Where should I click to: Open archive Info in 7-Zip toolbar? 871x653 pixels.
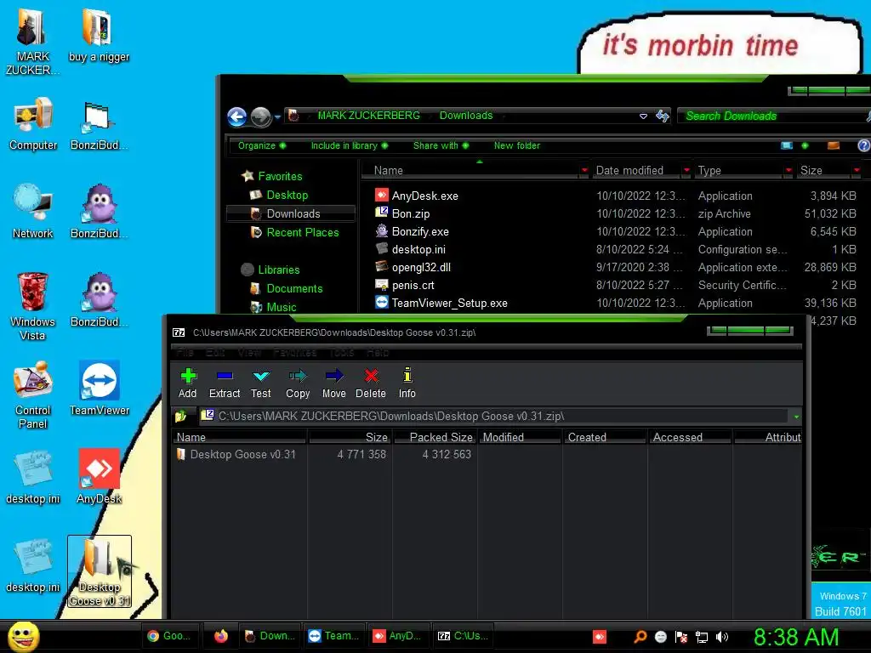(407, 383)
